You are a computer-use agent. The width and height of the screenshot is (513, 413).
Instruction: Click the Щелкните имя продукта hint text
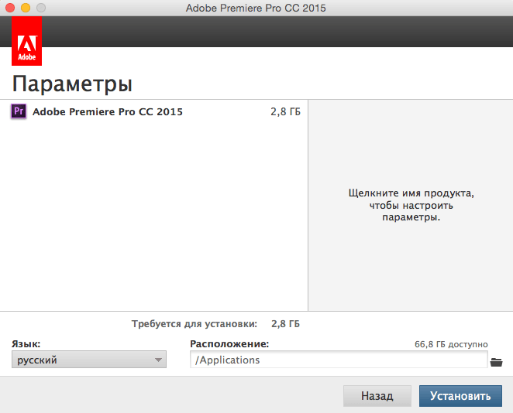click(x=411, y=205)
